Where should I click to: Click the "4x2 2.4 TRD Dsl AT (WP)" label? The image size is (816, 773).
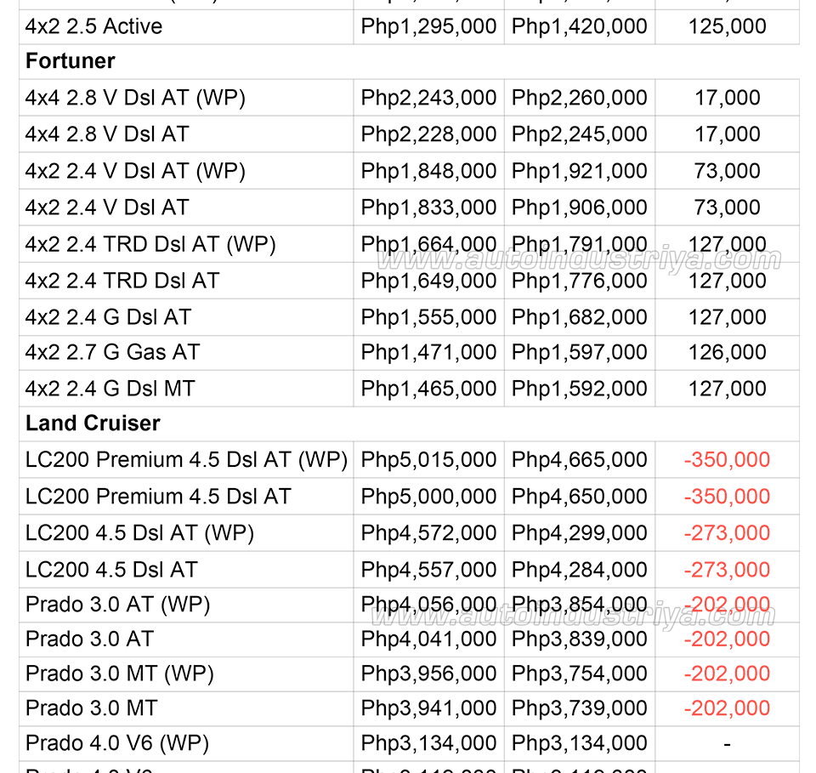(150, 244)
